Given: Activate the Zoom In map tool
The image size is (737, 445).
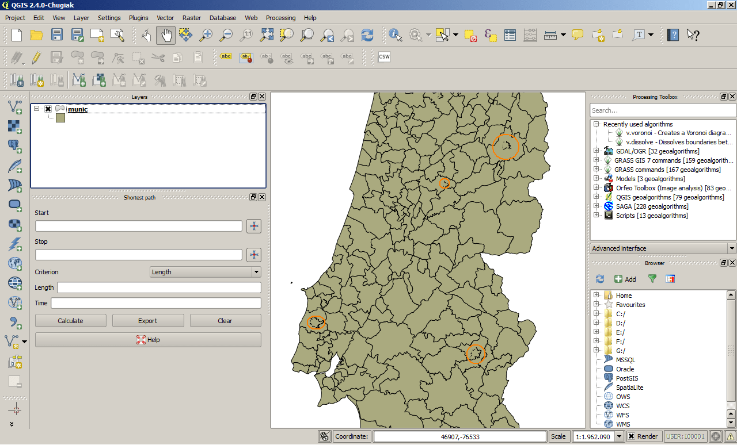Looking at the screenshot, I should coord(207,35).
